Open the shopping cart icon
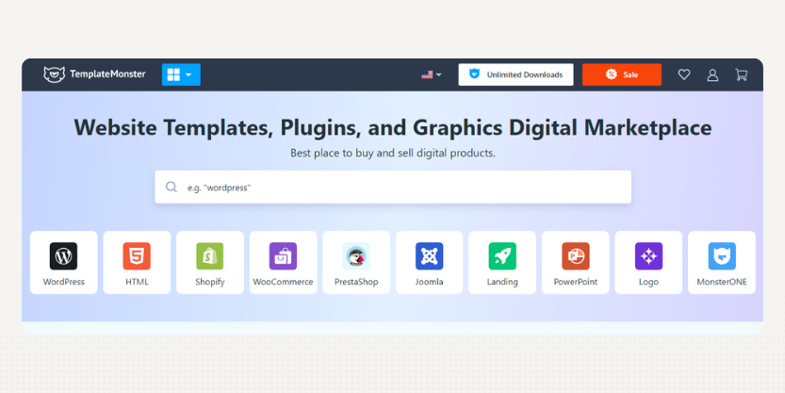Screen dimensions: 785x393 click(x=741, y=74)
